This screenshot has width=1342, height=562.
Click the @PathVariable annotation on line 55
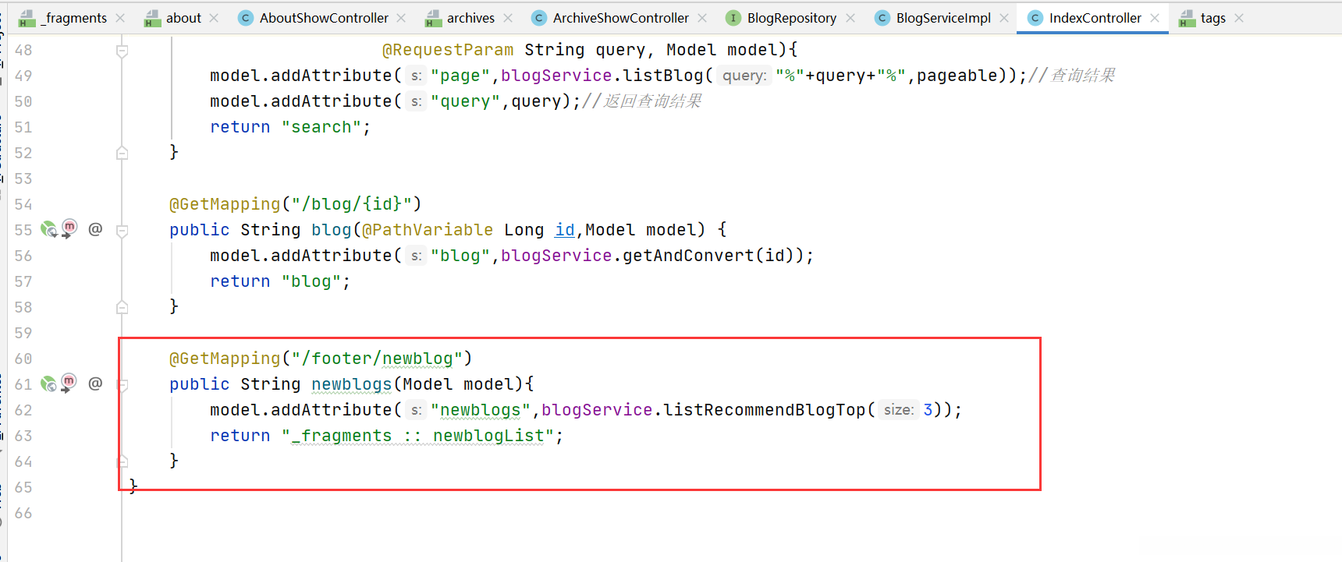(x=428, y=230)
